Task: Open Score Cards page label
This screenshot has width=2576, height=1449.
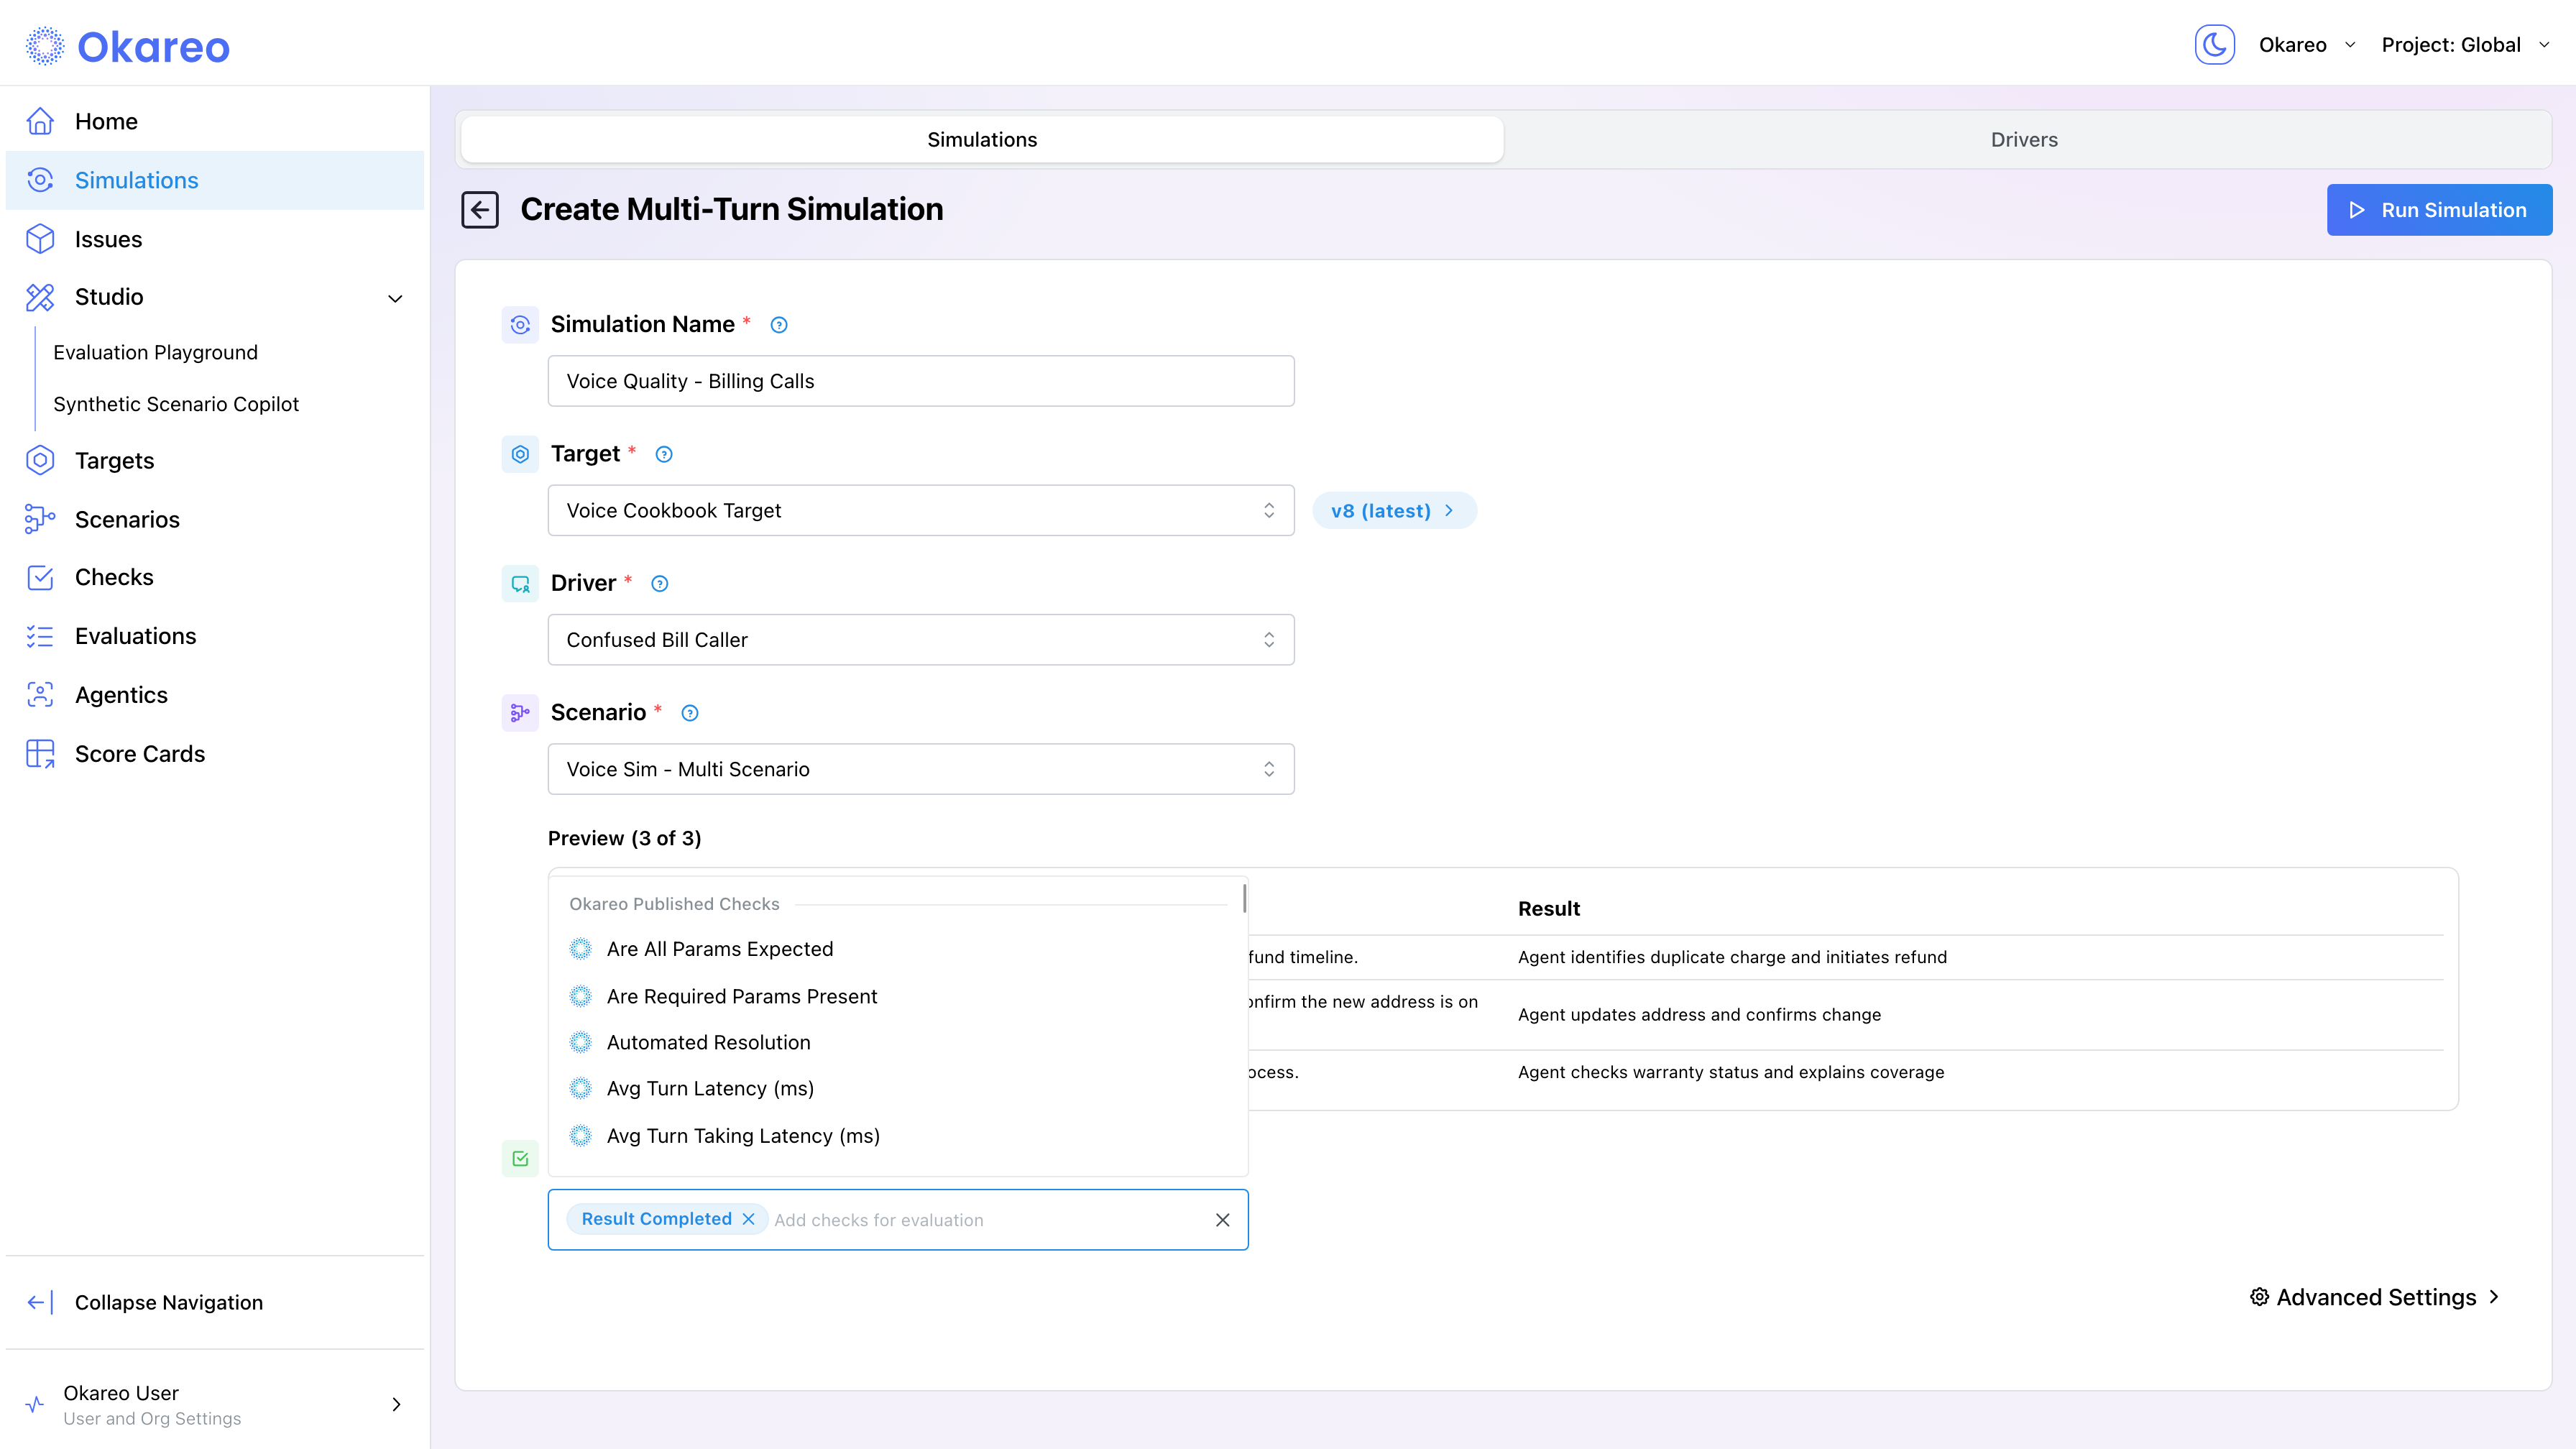Action: click(140, 754)
